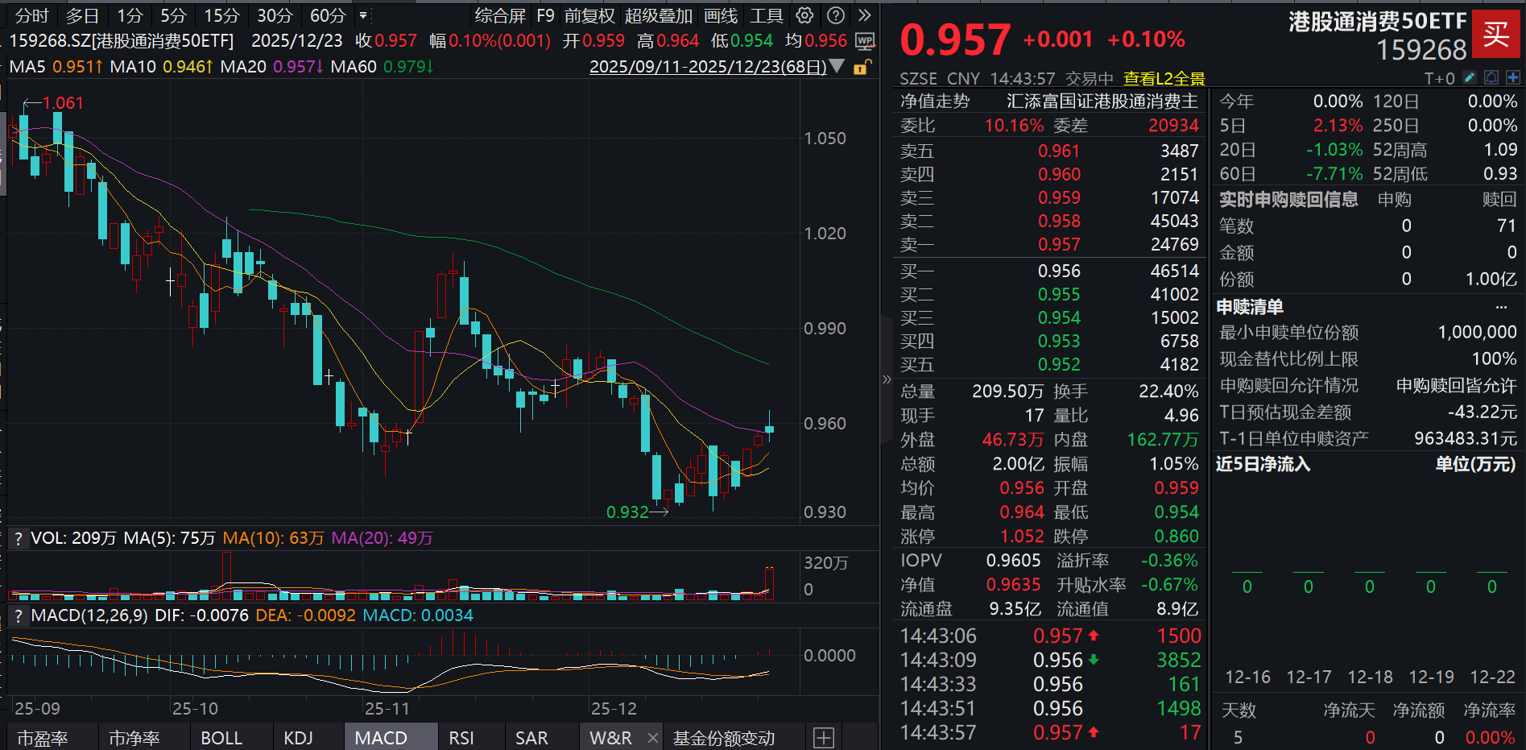Click the 14:43:57 trade tick row
The height and width of the screenshot is (750, 1526).
(x=1051, y=732)
